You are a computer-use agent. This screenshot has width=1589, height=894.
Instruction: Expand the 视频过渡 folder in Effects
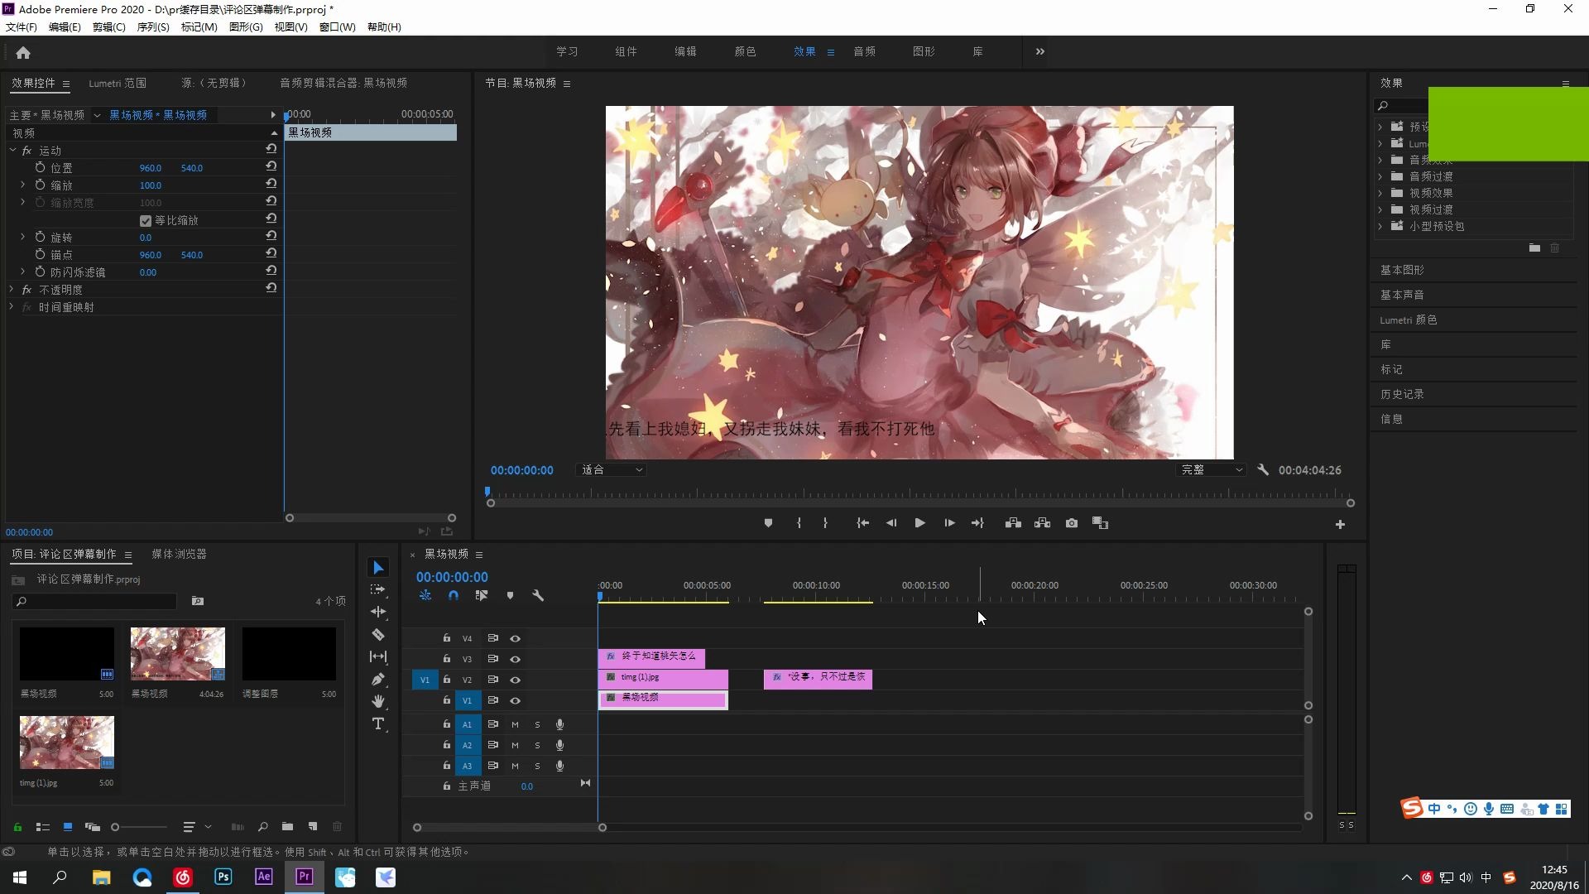tap(1380, 209)
